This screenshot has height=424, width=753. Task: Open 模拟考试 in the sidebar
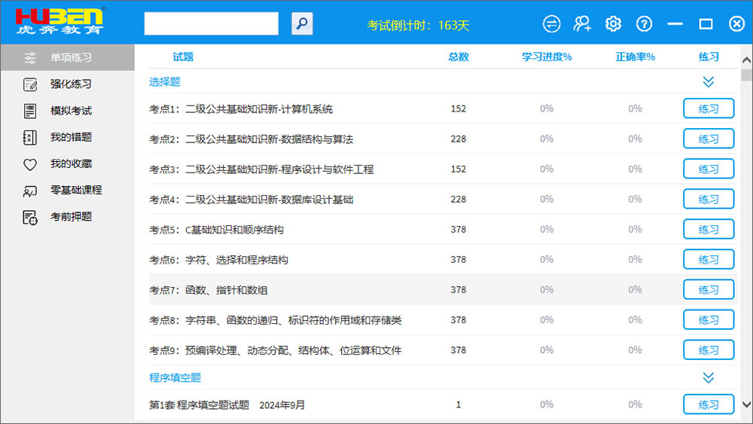coord(71,111)
